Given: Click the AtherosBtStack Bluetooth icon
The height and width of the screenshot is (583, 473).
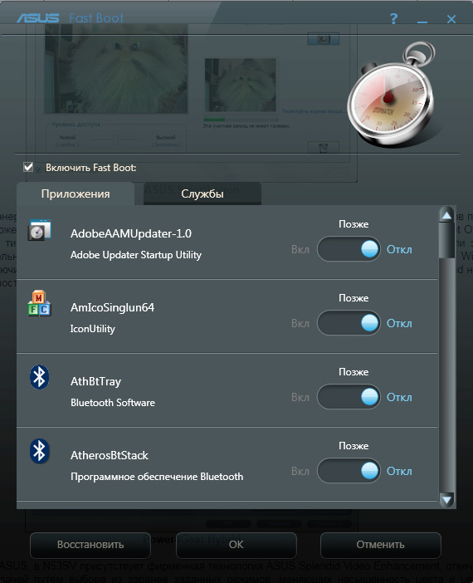Looking at the screenshot, I should (x=39, y=451).
